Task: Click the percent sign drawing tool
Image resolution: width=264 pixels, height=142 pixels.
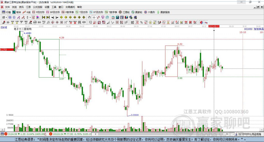Action: 142,23
